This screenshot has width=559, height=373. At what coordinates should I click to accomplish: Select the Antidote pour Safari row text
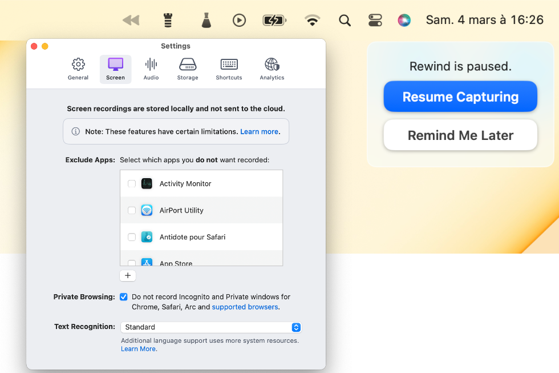pos(192,237)
